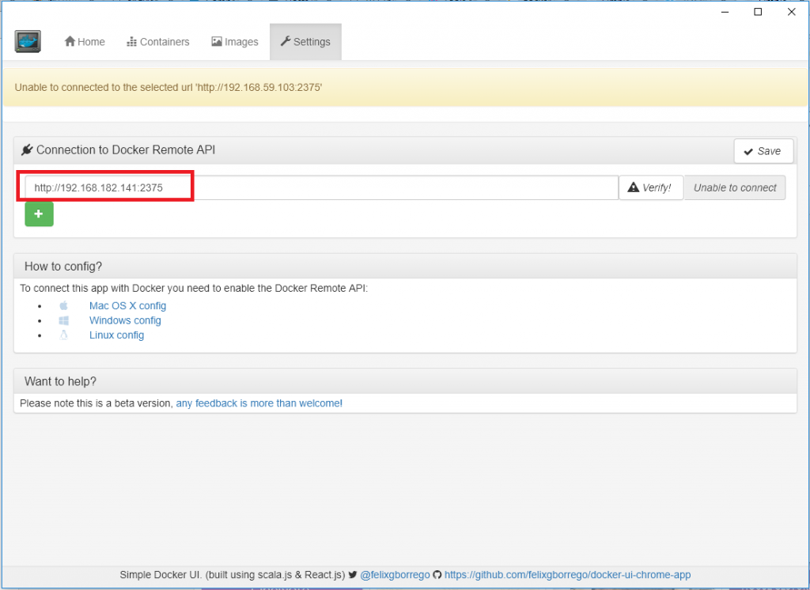
Task: Click the plug icon beside Connection to Docker Remote API
Action: tap(27, 149)
